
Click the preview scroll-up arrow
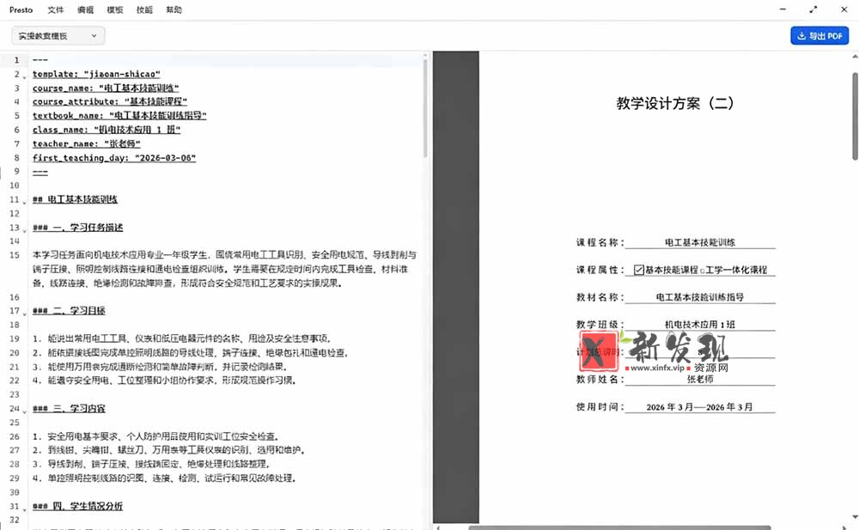[855, 57]
